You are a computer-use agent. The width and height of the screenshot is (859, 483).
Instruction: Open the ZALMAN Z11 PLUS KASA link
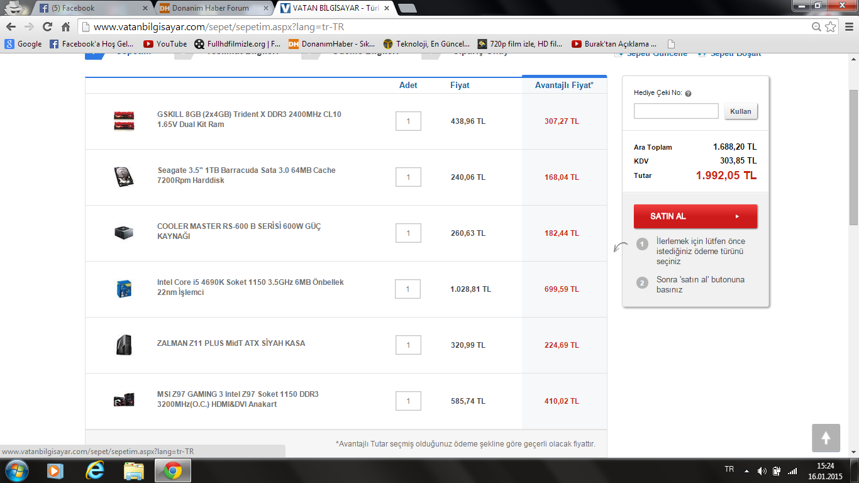(x=231, y=343)
